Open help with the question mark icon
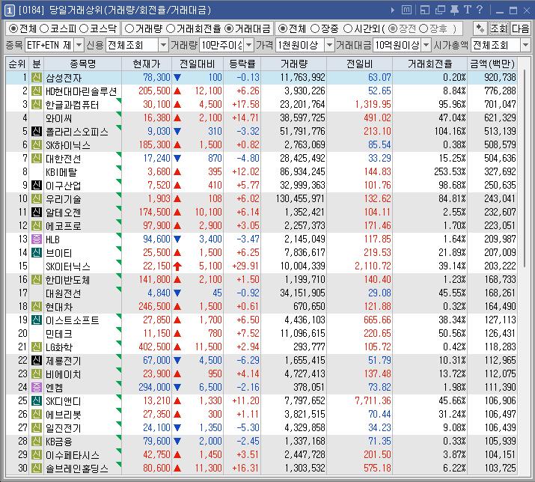This screenshot has width=535, height=482. pos(480,10)
